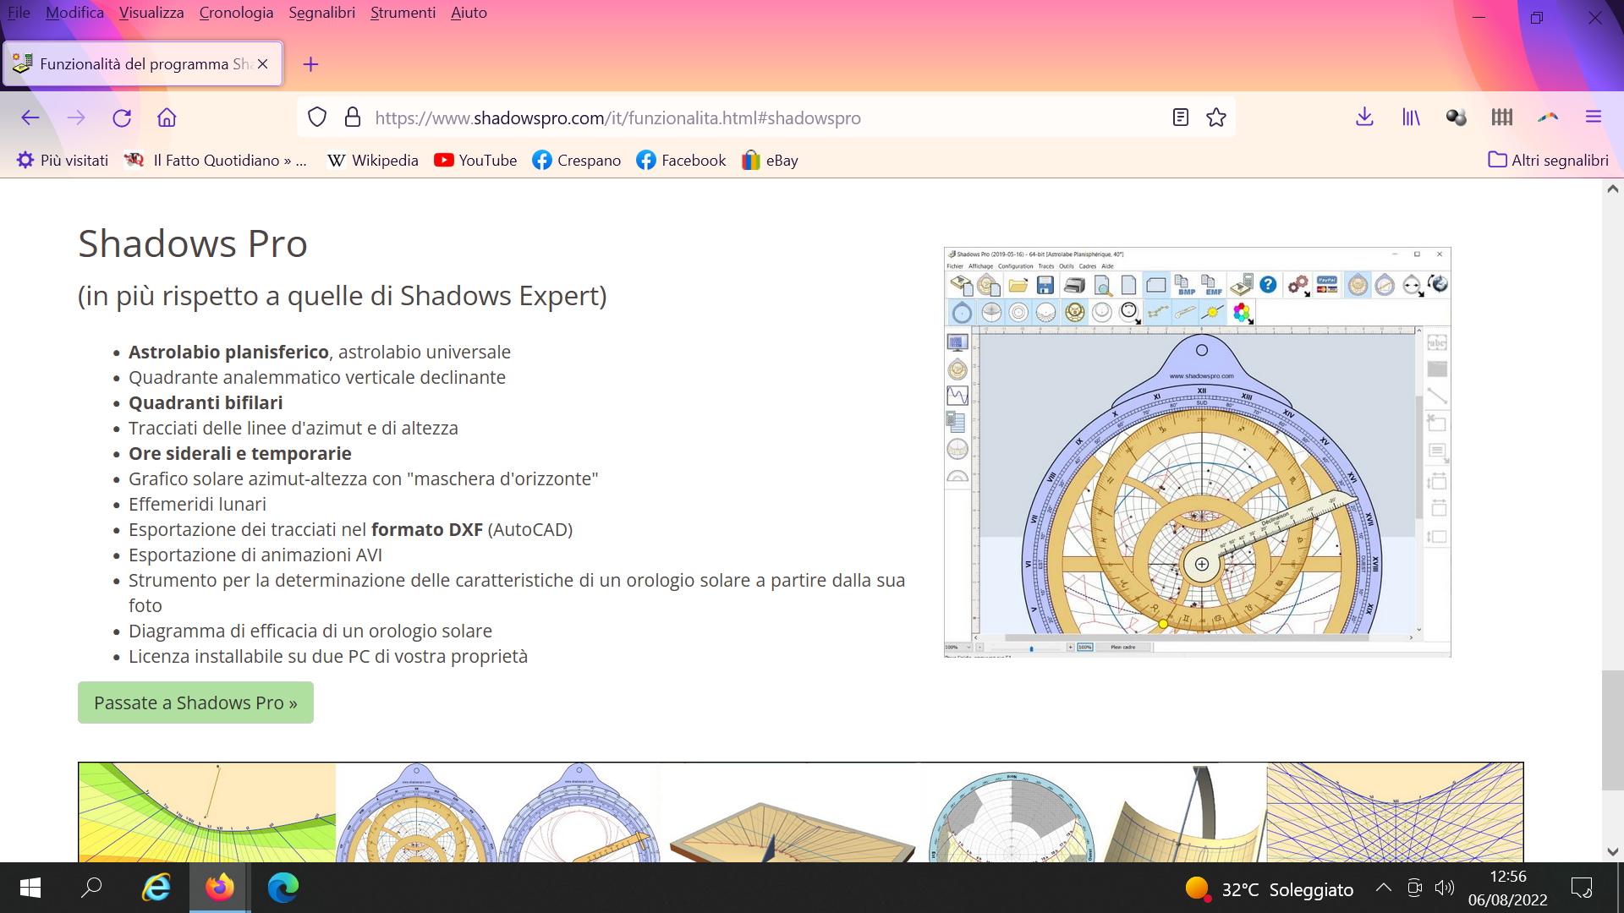Open the Downloads panel icon

tap(1364, 118)
